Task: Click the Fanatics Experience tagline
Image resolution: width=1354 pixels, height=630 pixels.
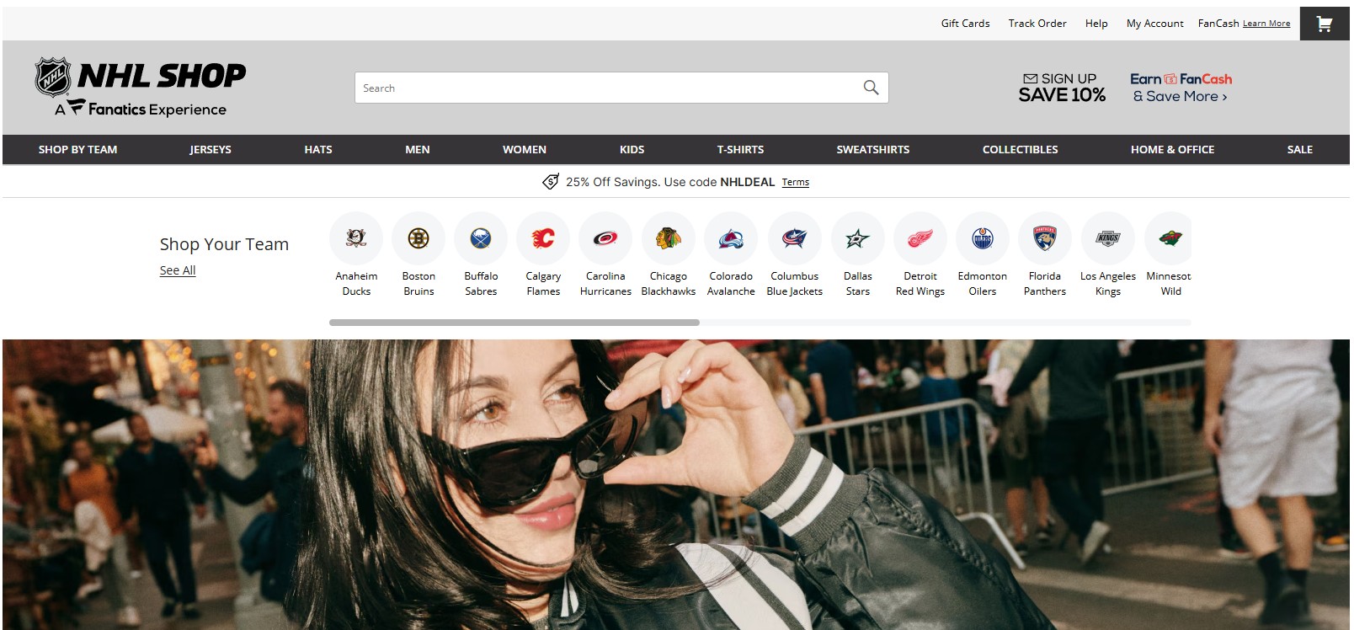Action: [141, 109]
